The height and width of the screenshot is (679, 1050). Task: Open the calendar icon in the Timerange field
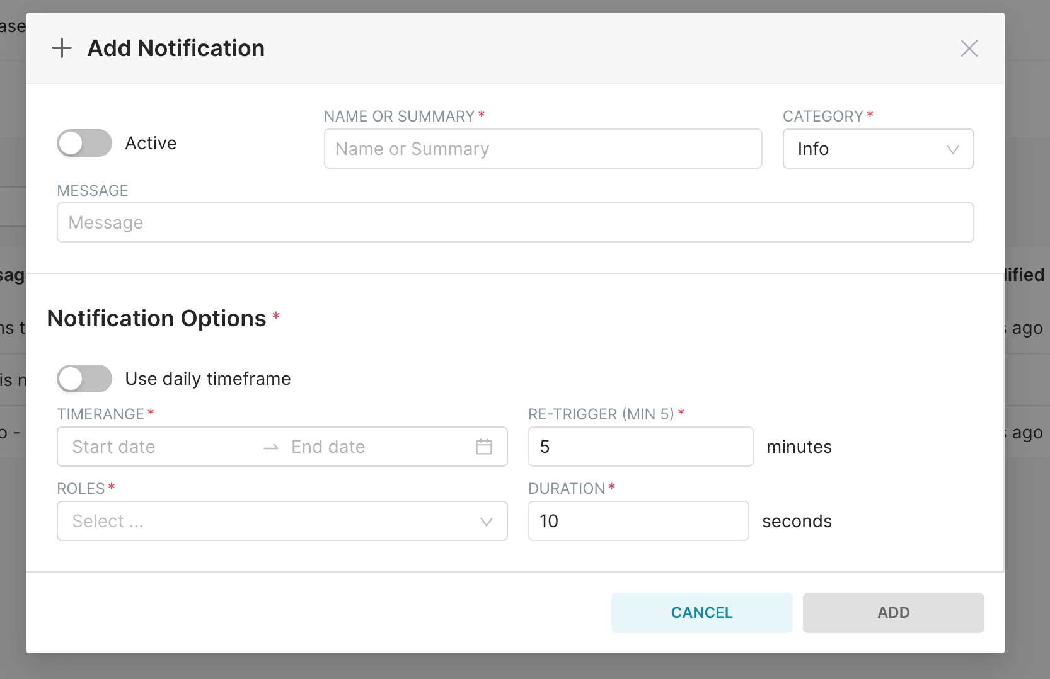(x=484, y=447)
